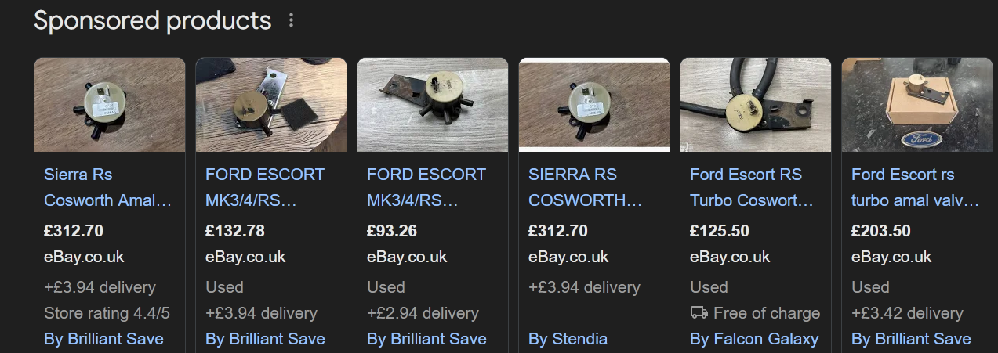Click the FORD ESCORT MK3/4/RS title priced £132.78
Image resolution: width=998 pixels, height=353 pixels.
coord(264,187)
